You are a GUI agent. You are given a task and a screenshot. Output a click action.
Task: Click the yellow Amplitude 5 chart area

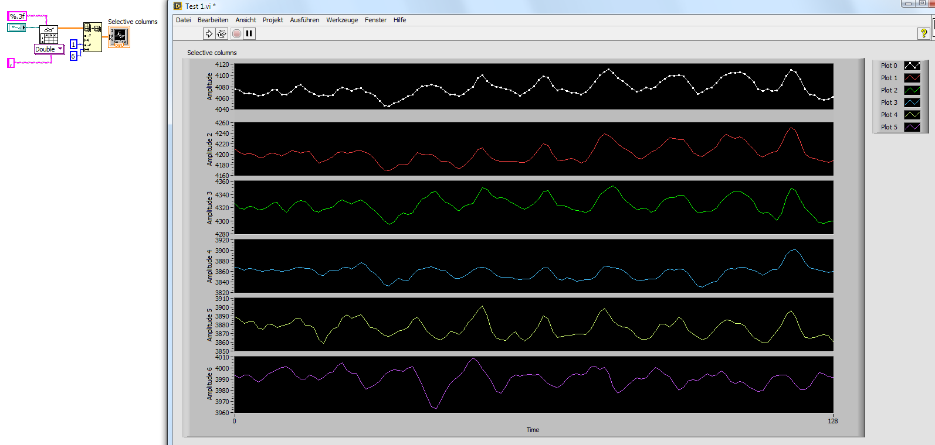click(x=534, y=324)
